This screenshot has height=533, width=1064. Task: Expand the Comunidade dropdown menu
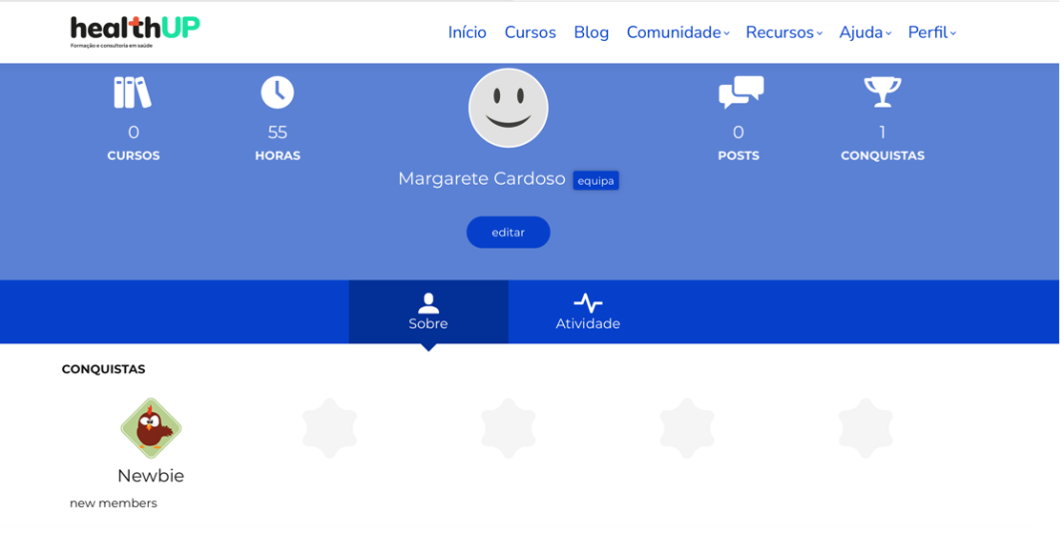(x=679, y=32)
